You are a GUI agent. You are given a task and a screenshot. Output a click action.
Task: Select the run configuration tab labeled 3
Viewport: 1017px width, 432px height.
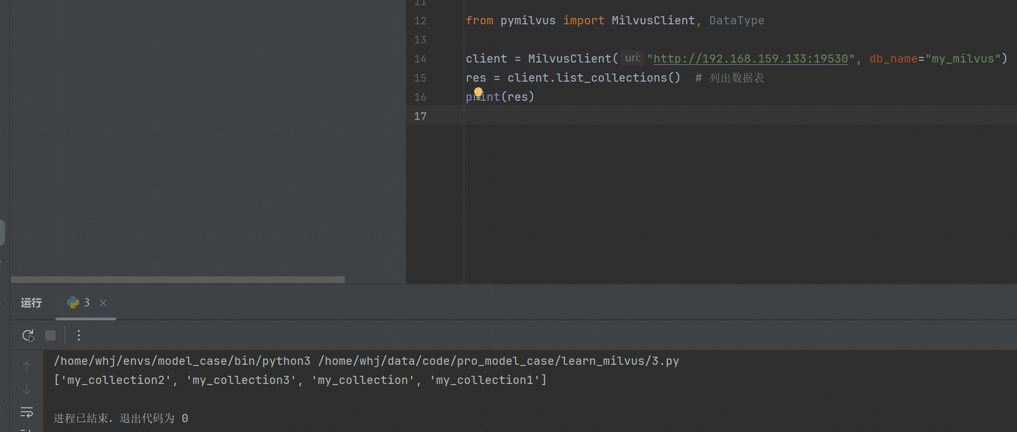[x=86, y=303]
